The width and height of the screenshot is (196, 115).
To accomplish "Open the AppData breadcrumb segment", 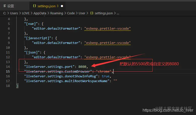I will [40, 13].
